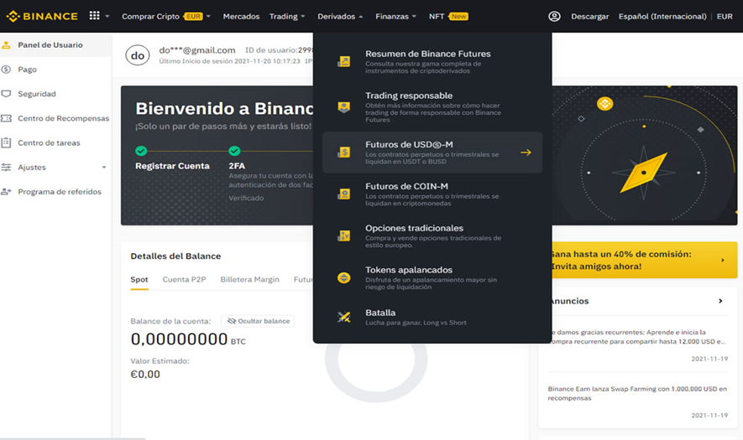Change language Español (Internacional)
This screenshot has height=440, width=743.
coord(662,16)
